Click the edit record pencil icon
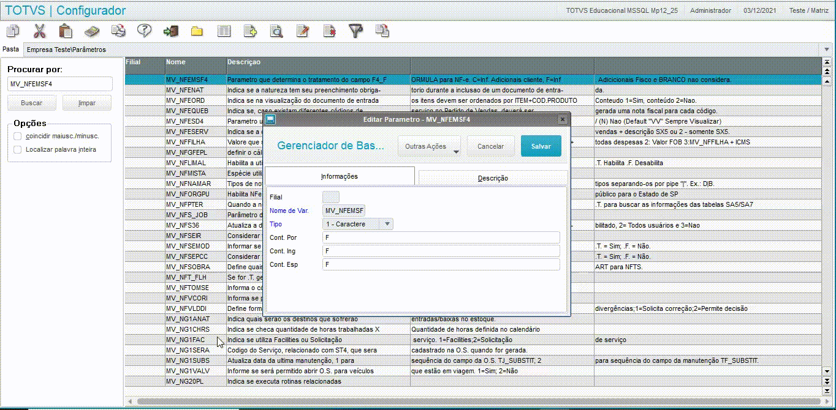 pos(303,31)
